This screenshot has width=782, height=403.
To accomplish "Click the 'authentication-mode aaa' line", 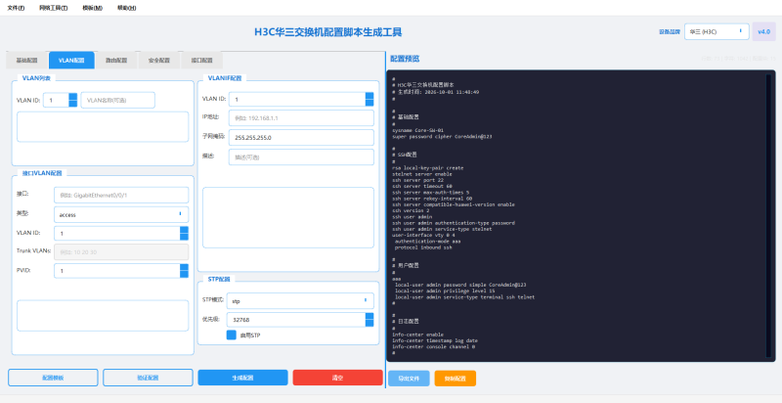I will pyautogui.click(x=427, y=241).
